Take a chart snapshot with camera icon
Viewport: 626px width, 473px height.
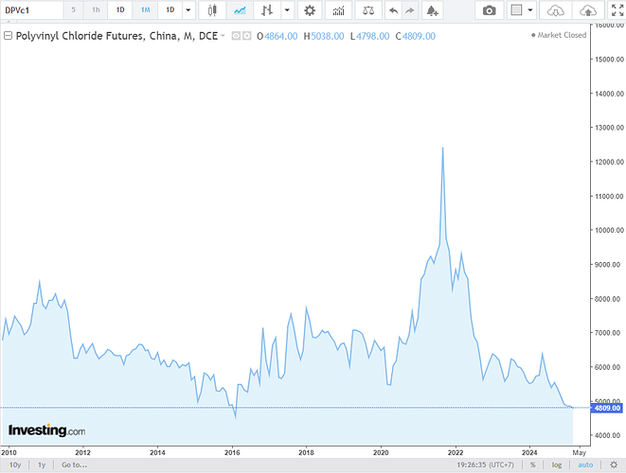[489, 10]
